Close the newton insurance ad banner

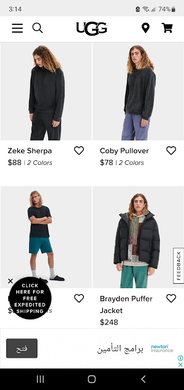click(180, 365)
